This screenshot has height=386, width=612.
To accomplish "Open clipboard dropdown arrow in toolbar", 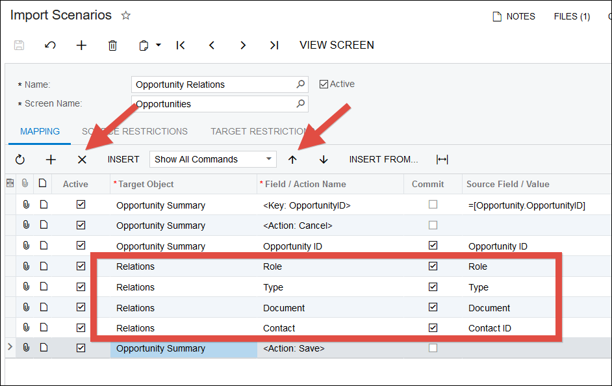I will pyautogui.click(x=159, y=45).
